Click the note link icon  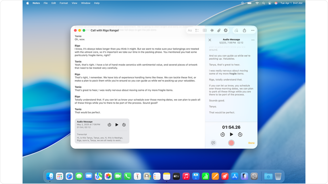pyautogui.click(x=236, y=30)
